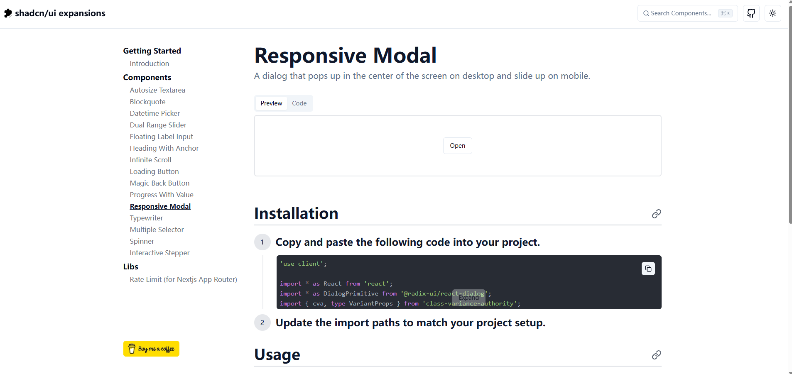792x374 pixels.
Task: Open Rate Limit (for Nextjs App Router)
Action: pos(183,279)
